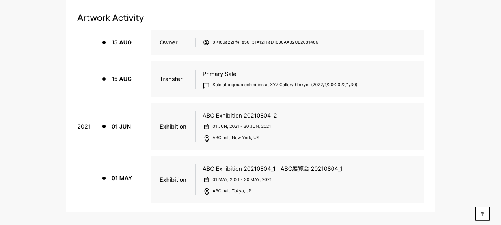Image resolution: width=501 pixels, height=225 pixels.
Task: Click the Artwork Activity heading
Action: coord(110,18)
